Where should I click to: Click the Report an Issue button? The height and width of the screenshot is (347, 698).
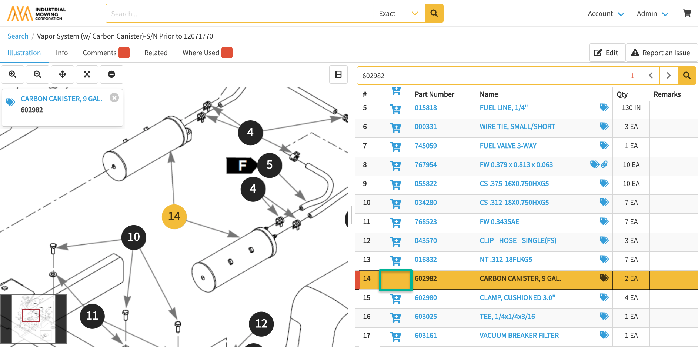[x=661, y=53]
